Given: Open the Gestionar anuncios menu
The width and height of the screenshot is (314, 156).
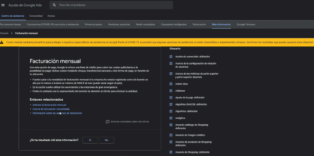Looking at the screenshot, I should (x=119, y=24).
